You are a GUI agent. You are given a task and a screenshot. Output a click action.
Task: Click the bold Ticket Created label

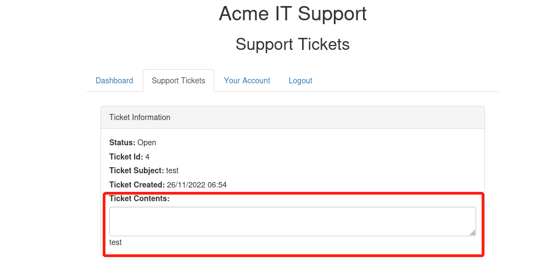point(137,185)
